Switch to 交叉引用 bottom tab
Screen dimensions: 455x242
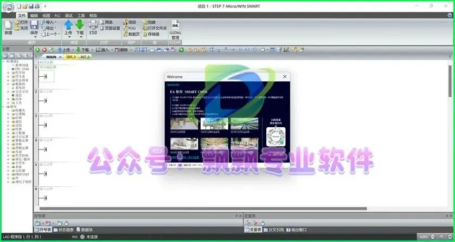click(274, 230)
